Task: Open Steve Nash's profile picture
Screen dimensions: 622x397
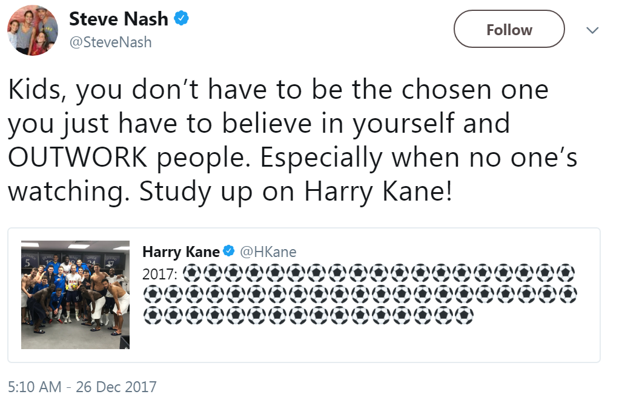Action: [x=33, y=30]
